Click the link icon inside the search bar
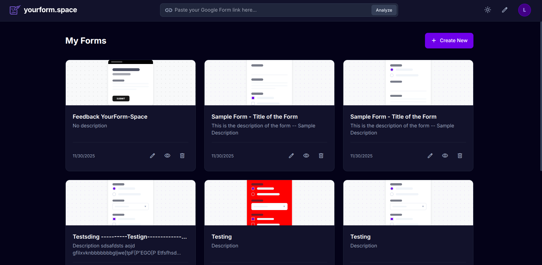This screenshot has height=265, width=542. [x=169, y=10]
